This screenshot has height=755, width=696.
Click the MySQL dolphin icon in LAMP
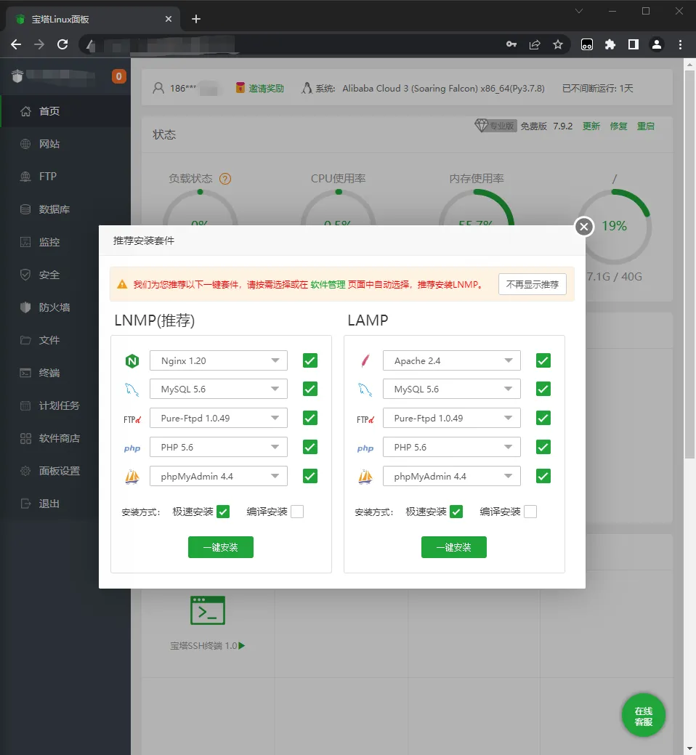[365, 389]
